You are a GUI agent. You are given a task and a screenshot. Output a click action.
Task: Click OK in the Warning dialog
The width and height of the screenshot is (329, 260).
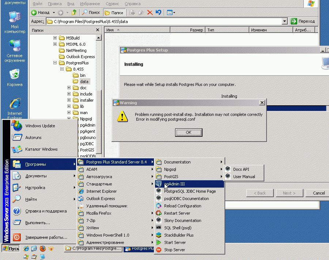[189, 132]
